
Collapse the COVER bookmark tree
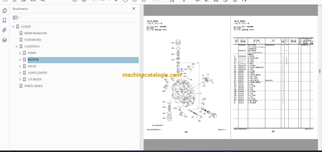[x=13, y=27]
